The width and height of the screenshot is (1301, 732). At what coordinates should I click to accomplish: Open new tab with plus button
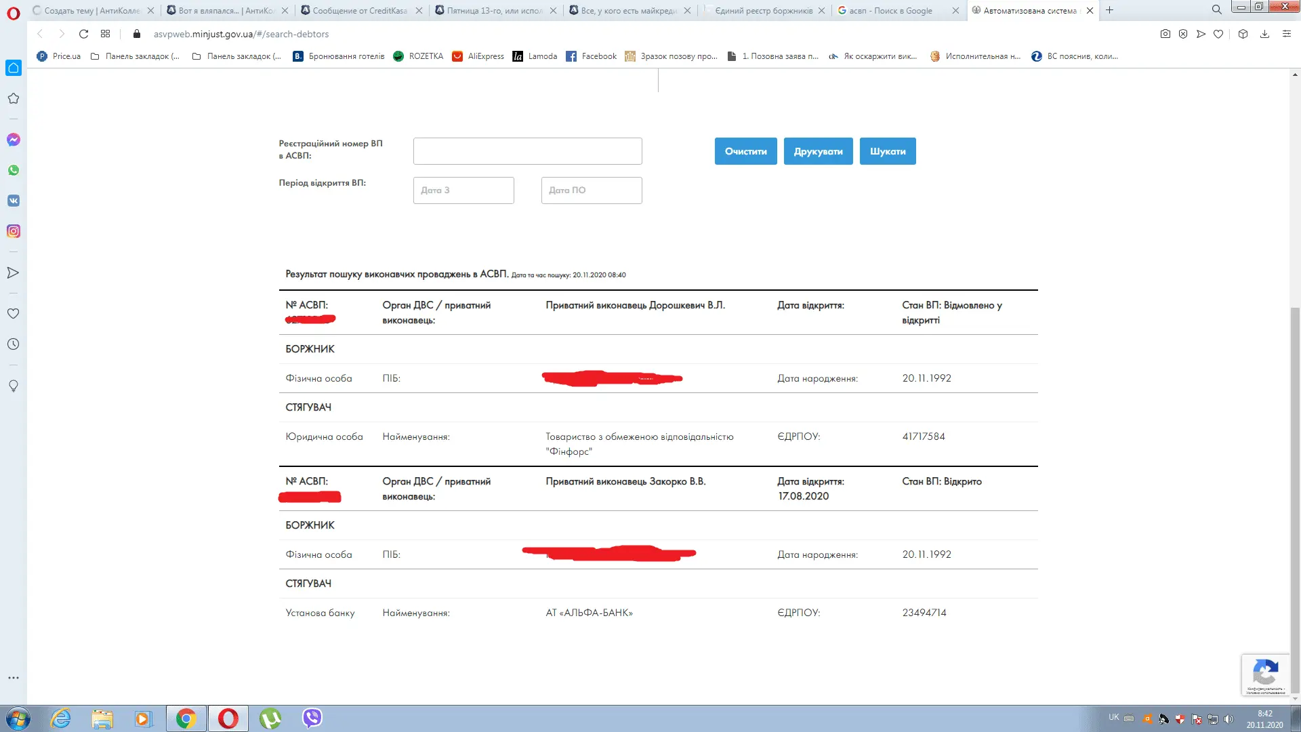(1109, 10)
